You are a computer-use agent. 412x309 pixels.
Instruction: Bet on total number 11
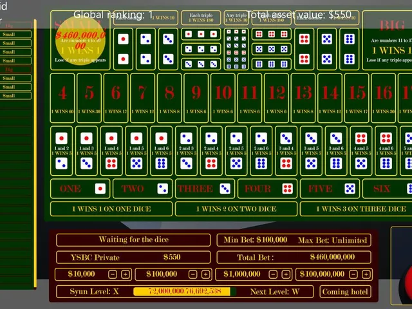[250, 98]
